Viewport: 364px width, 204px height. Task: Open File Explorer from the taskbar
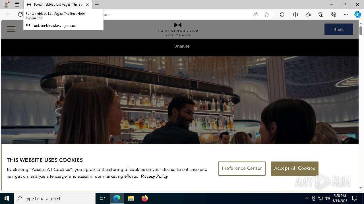pyautogui.click(x=131, y=198)
